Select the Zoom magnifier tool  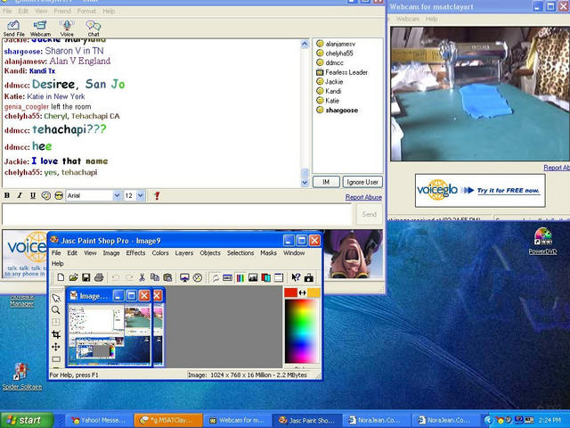(56, 310)
